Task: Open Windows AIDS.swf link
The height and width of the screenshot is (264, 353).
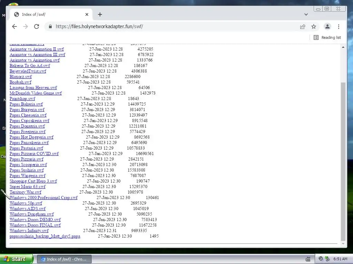Action: (28, 209)
